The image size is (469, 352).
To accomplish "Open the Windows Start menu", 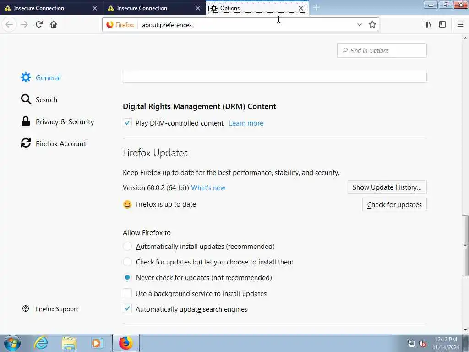I will click(x=12, y=343).
